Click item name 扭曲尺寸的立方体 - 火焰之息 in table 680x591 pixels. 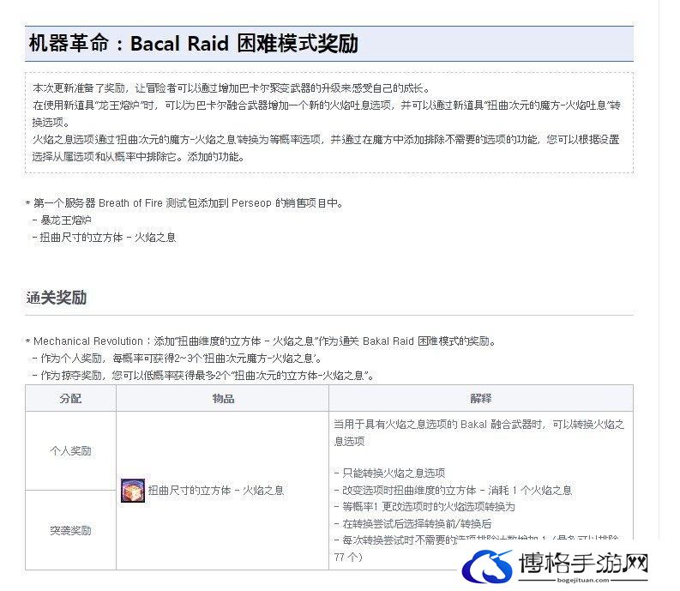[x=216, y=491]
